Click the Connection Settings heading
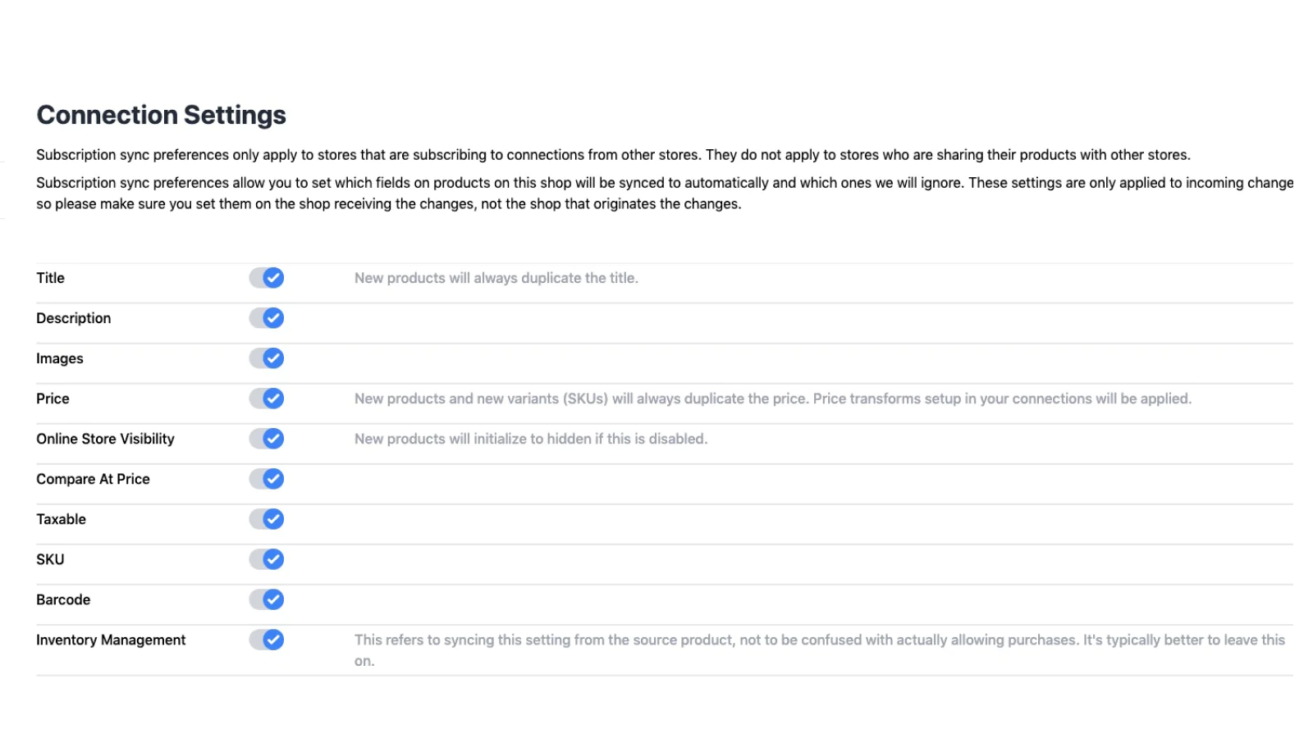Image resolution: width=1313 pixels, height=738 pixels. pos(161,115)
